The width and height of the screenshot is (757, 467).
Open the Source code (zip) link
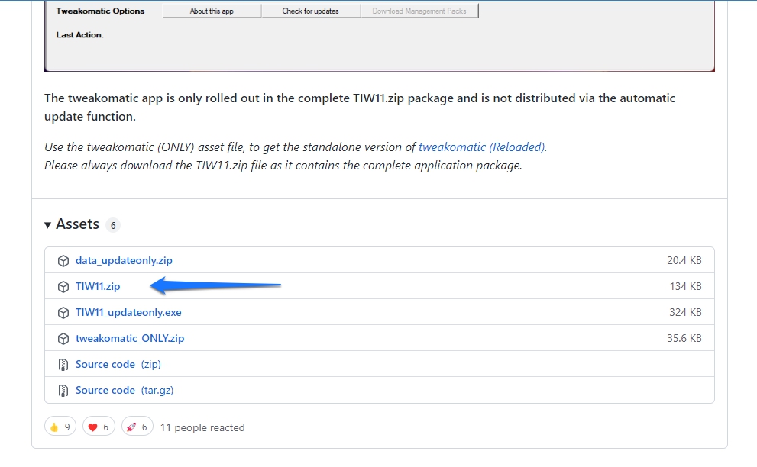pyautogui.click(x=118, y=365)
